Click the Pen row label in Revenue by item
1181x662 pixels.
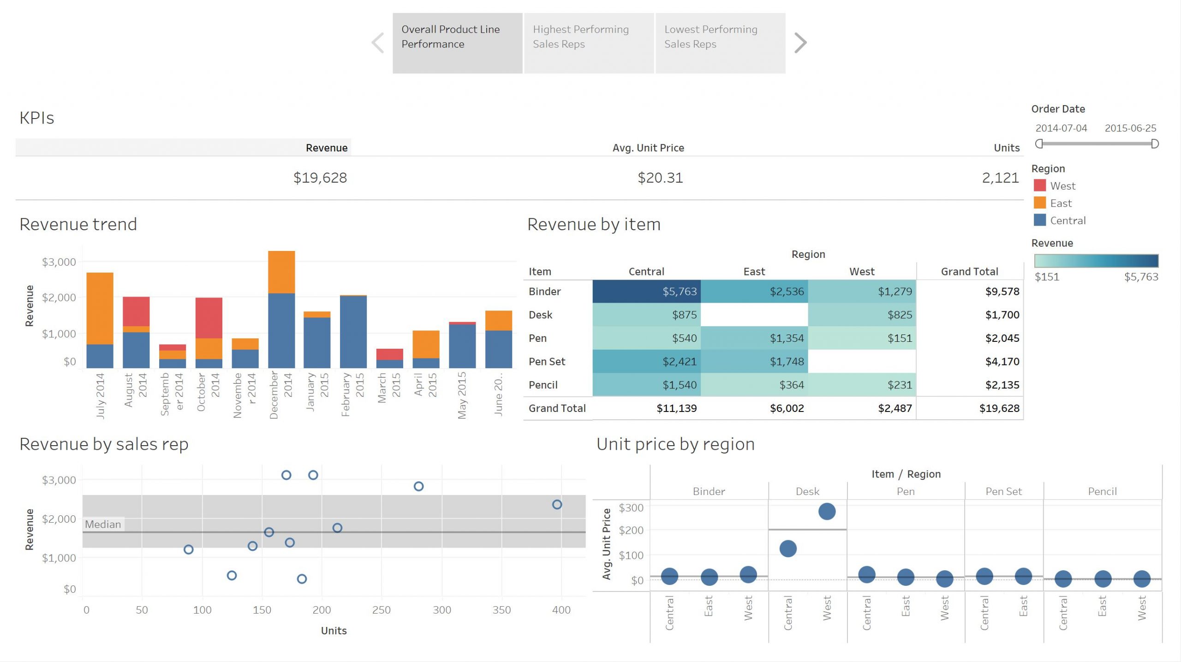coord(537,338)
